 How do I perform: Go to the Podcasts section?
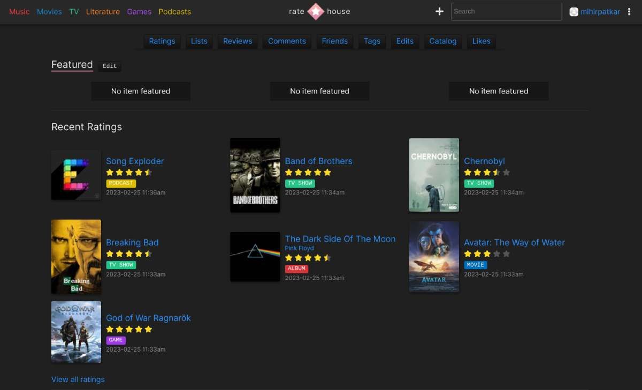174,12
